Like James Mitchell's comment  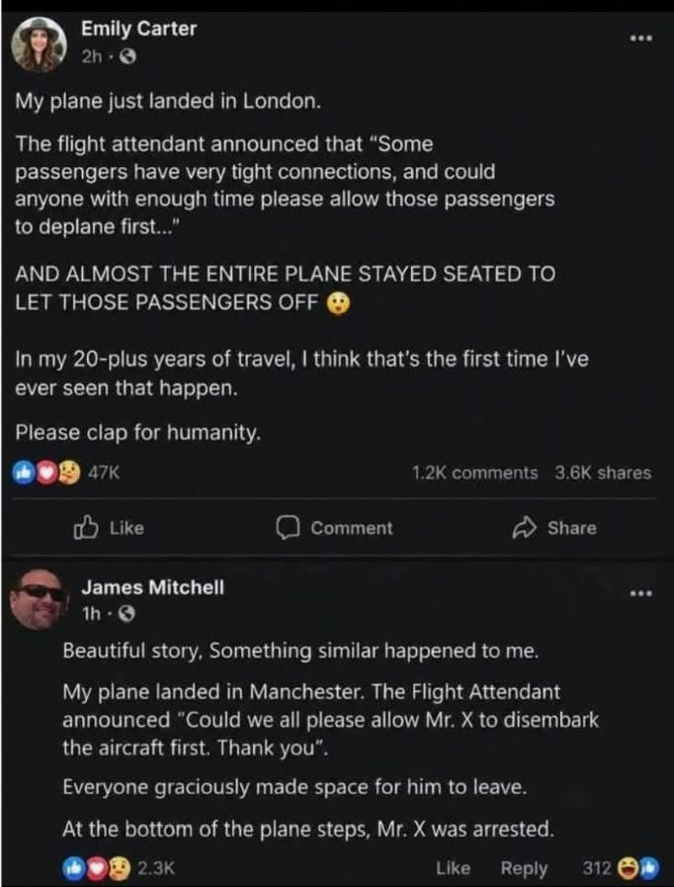pyautogui.click(x=453, y=868)
